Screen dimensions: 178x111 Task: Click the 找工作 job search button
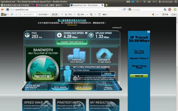pyautogui.click(x=55, y=14)
